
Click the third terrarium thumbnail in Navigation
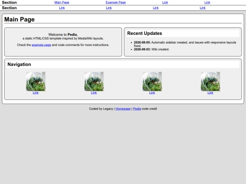click(152, 81)
